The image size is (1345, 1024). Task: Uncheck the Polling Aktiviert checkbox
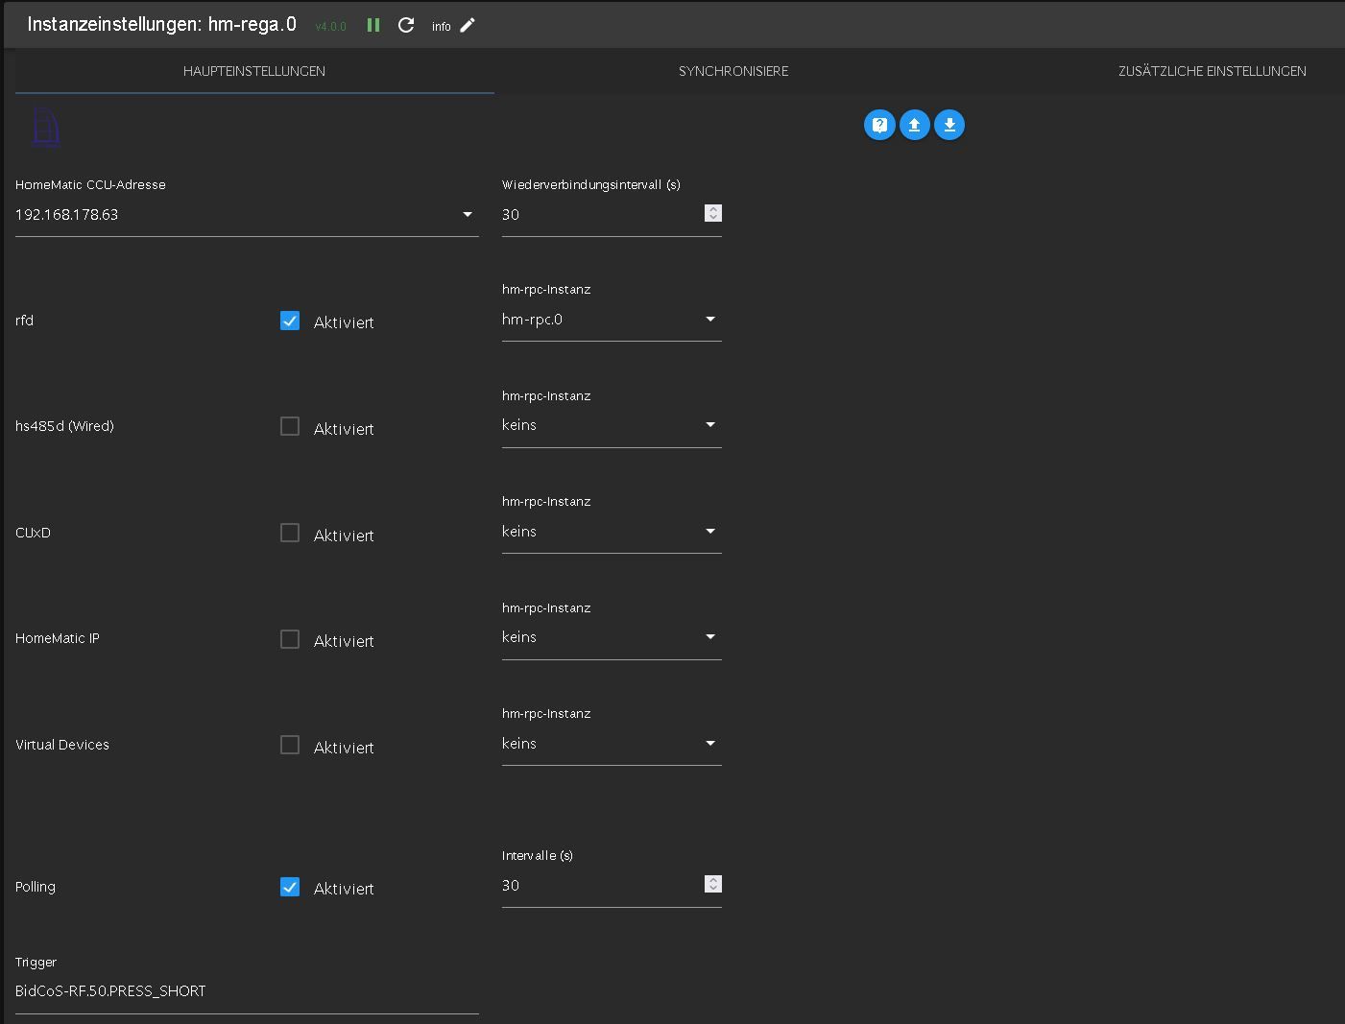pyautogui.click(x=290, y=887)
